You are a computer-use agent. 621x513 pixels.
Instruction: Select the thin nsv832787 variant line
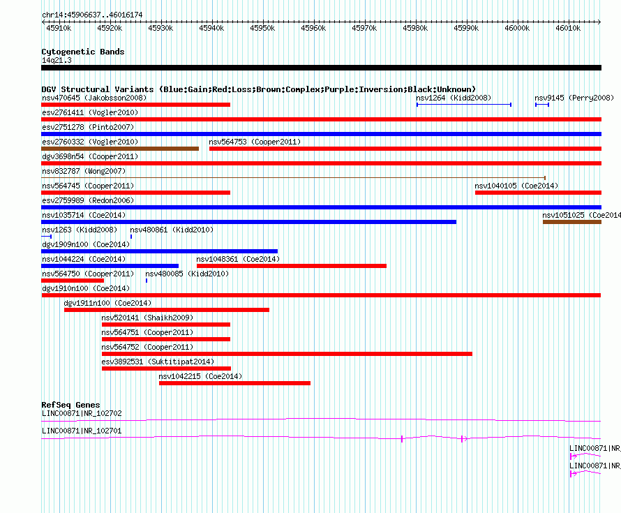pyautogui.click(x=294, y=178)
